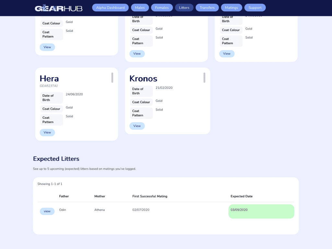Open the Females nav item
Viewport: 332px width, 249px height.
point(162,8)
